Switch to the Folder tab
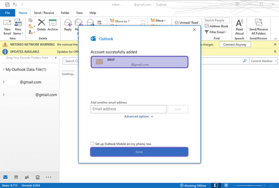This screenshot has height=188, width=279. tap(65, 13)
